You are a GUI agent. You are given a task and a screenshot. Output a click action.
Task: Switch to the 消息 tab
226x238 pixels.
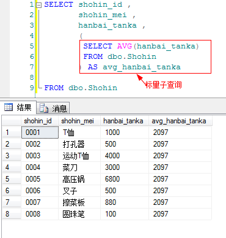pyautogui.click(x=53, y=108)
